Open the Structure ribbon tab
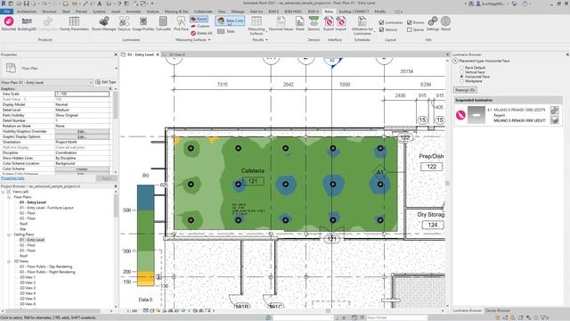This screenshot has width=570, height=321. (x=49, y=12)
